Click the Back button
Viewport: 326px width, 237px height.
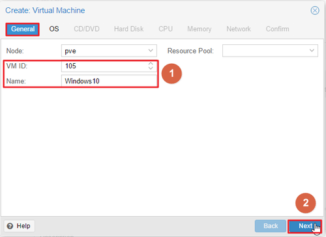pyautogui.click(x=271, y=226)
